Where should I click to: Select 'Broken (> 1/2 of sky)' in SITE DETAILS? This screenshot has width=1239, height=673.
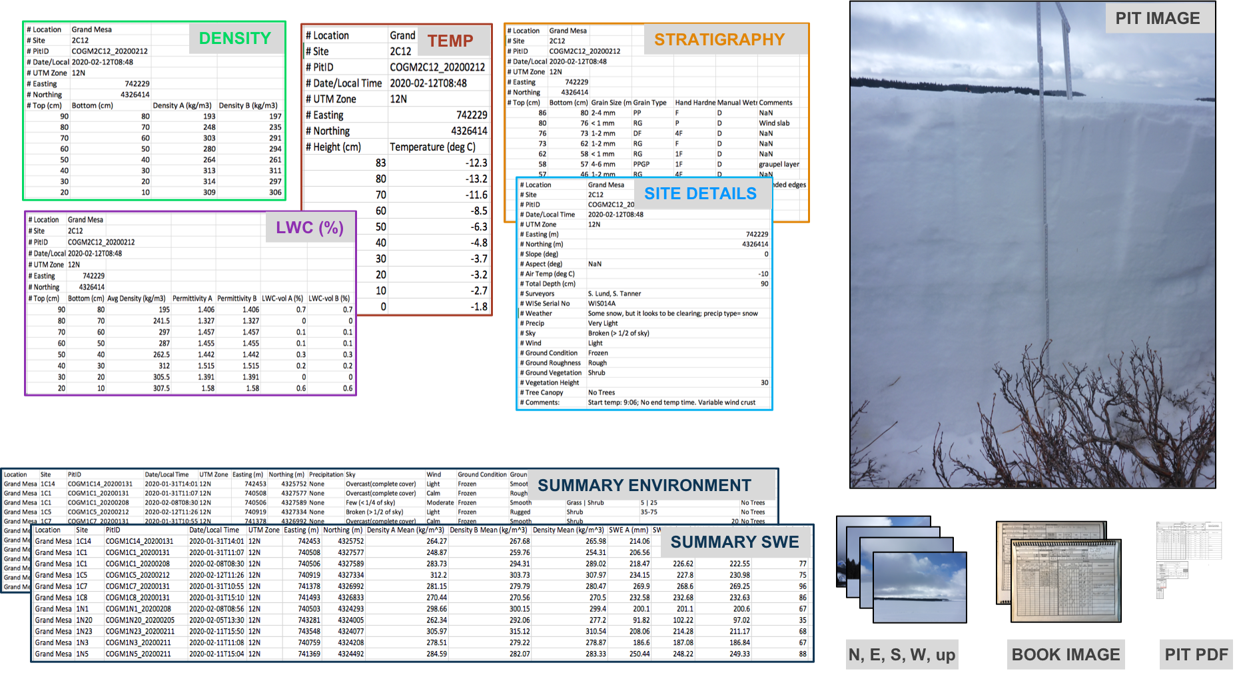[618, 333]
